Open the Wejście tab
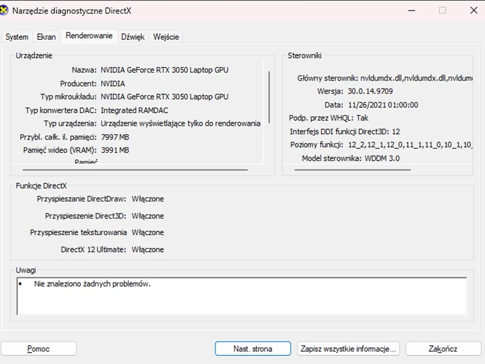Screen dimensions: 485x364 (166, 37)
